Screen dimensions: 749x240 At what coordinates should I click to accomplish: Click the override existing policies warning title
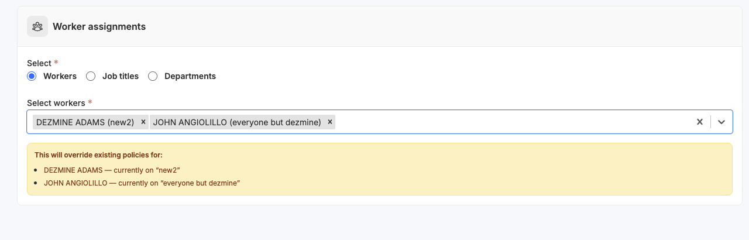98,155
